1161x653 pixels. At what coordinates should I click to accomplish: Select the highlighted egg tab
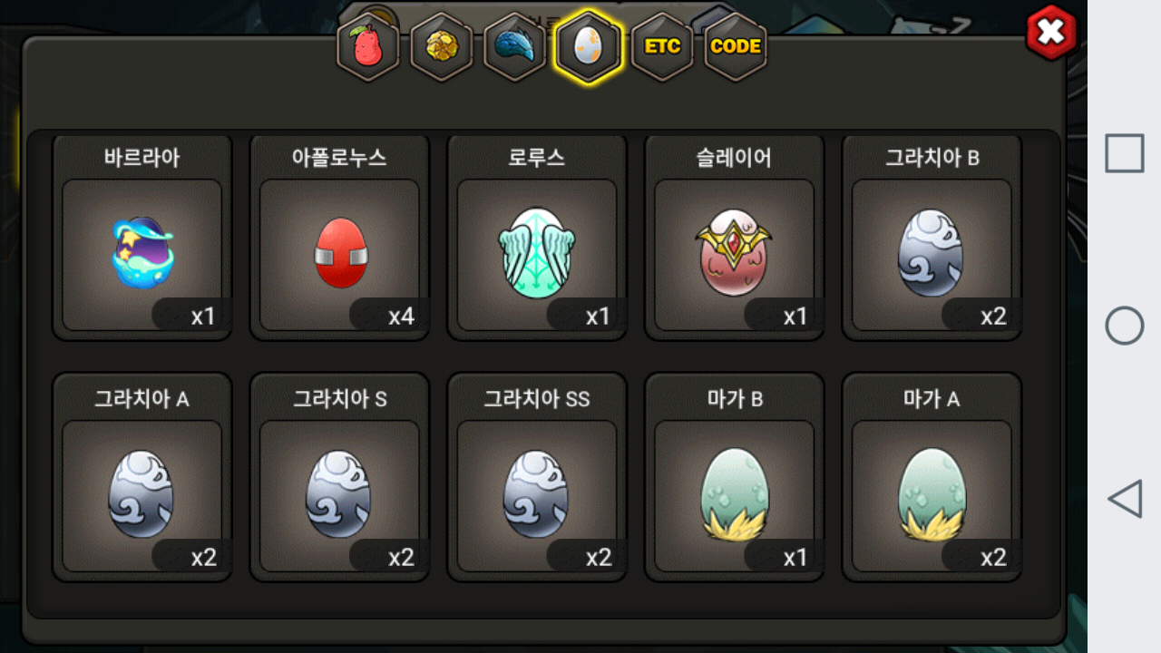pyautogui.click(x=589, y=46)
